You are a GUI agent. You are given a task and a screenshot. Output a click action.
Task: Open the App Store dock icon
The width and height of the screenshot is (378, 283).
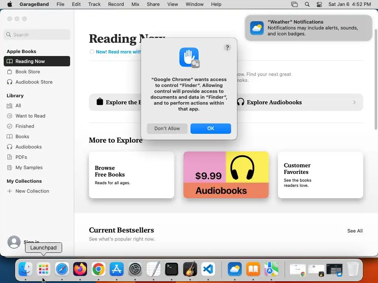tap(117, 269)
